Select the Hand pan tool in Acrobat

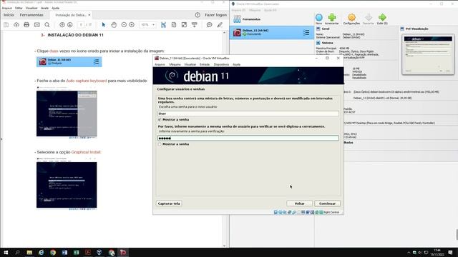pos(114,25)
